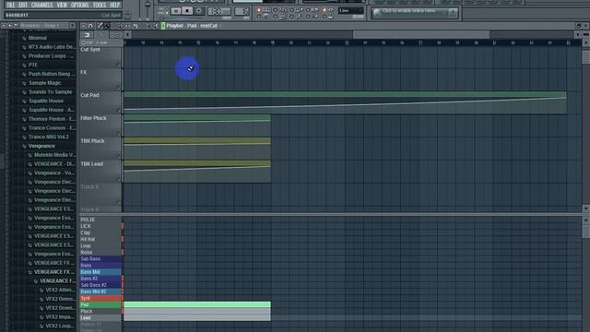Select the green Pad pattern block
The image size is (590, 332).
pos(197,304)
